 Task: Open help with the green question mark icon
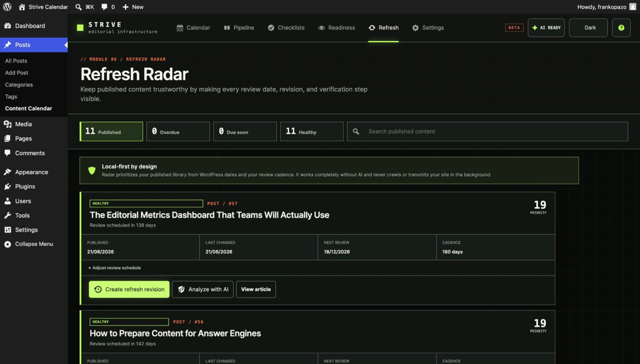pyautogui.click(x=621, y=28)
